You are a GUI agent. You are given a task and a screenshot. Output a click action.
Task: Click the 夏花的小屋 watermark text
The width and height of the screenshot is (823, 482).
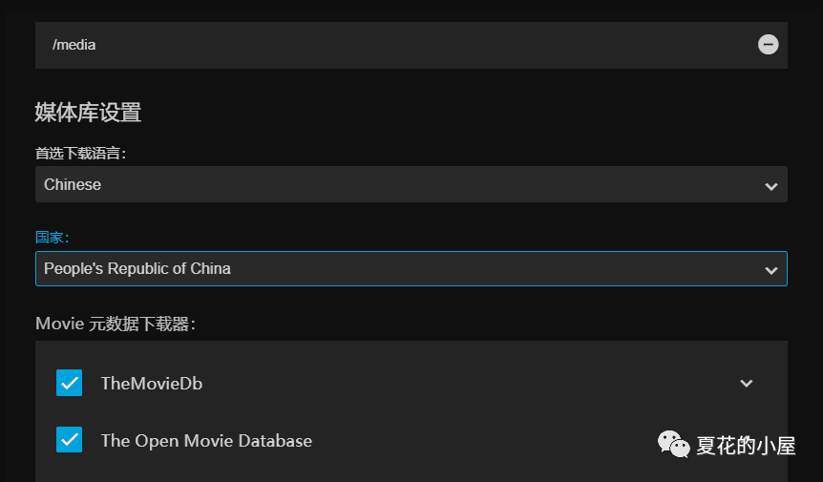point(746,445)
